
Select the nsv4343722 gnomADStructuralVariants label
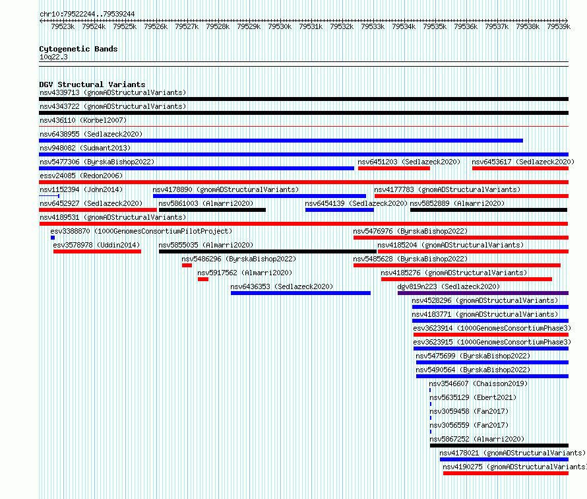(113, 106)
